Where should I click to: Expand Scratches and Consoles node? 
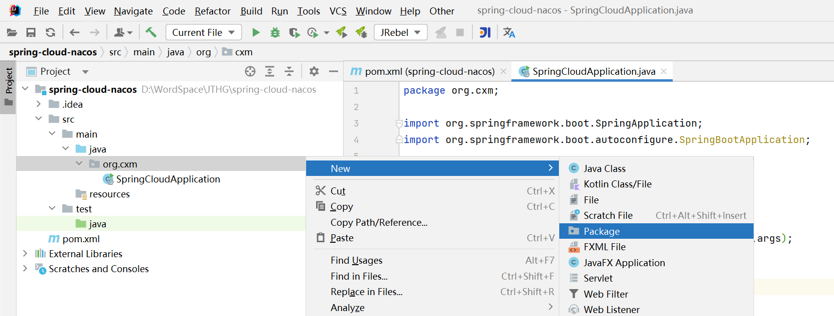click(x=25, y=268)
